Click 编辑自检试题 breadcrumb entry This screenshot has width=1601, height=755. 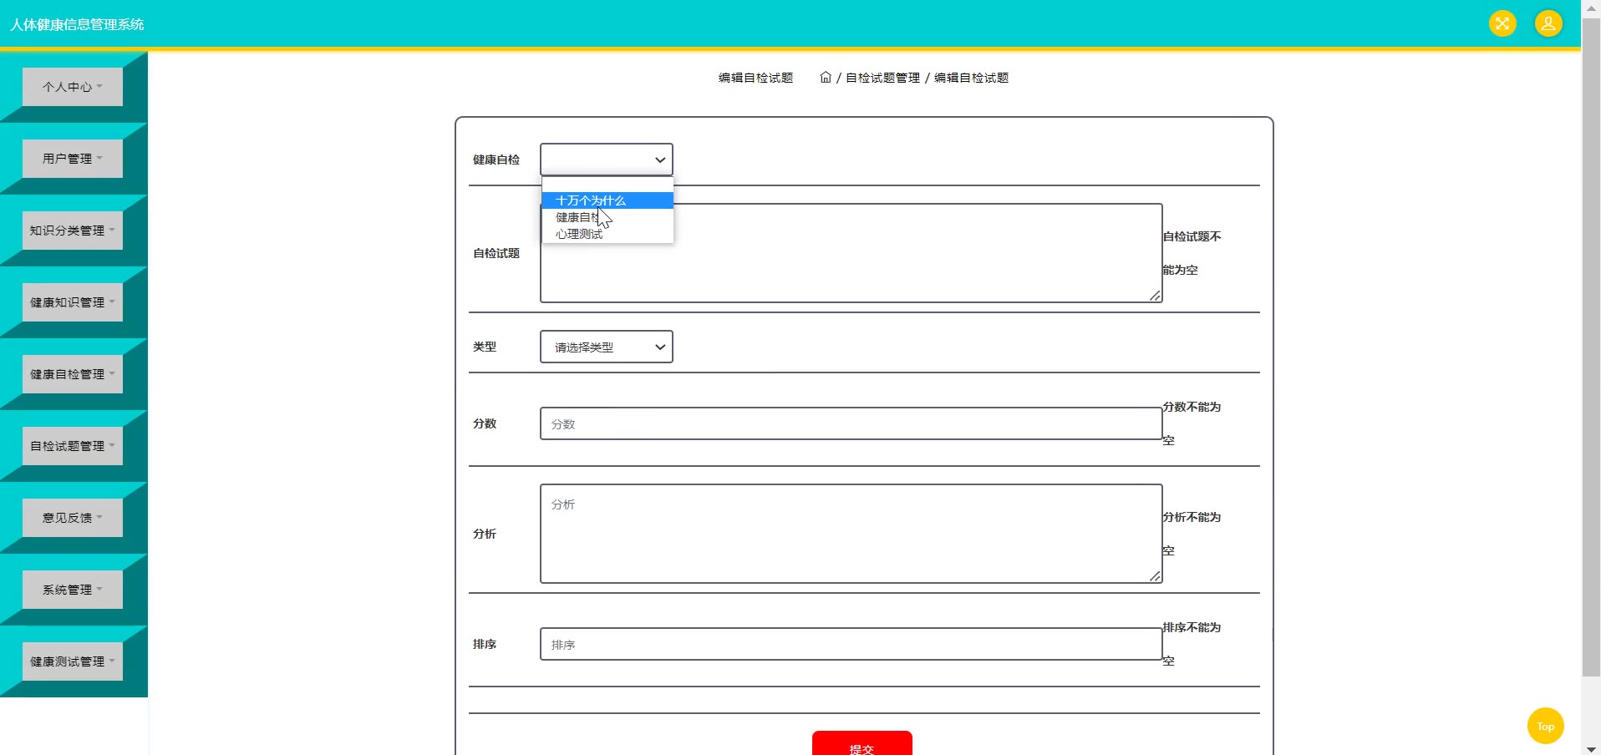point(971,78)
